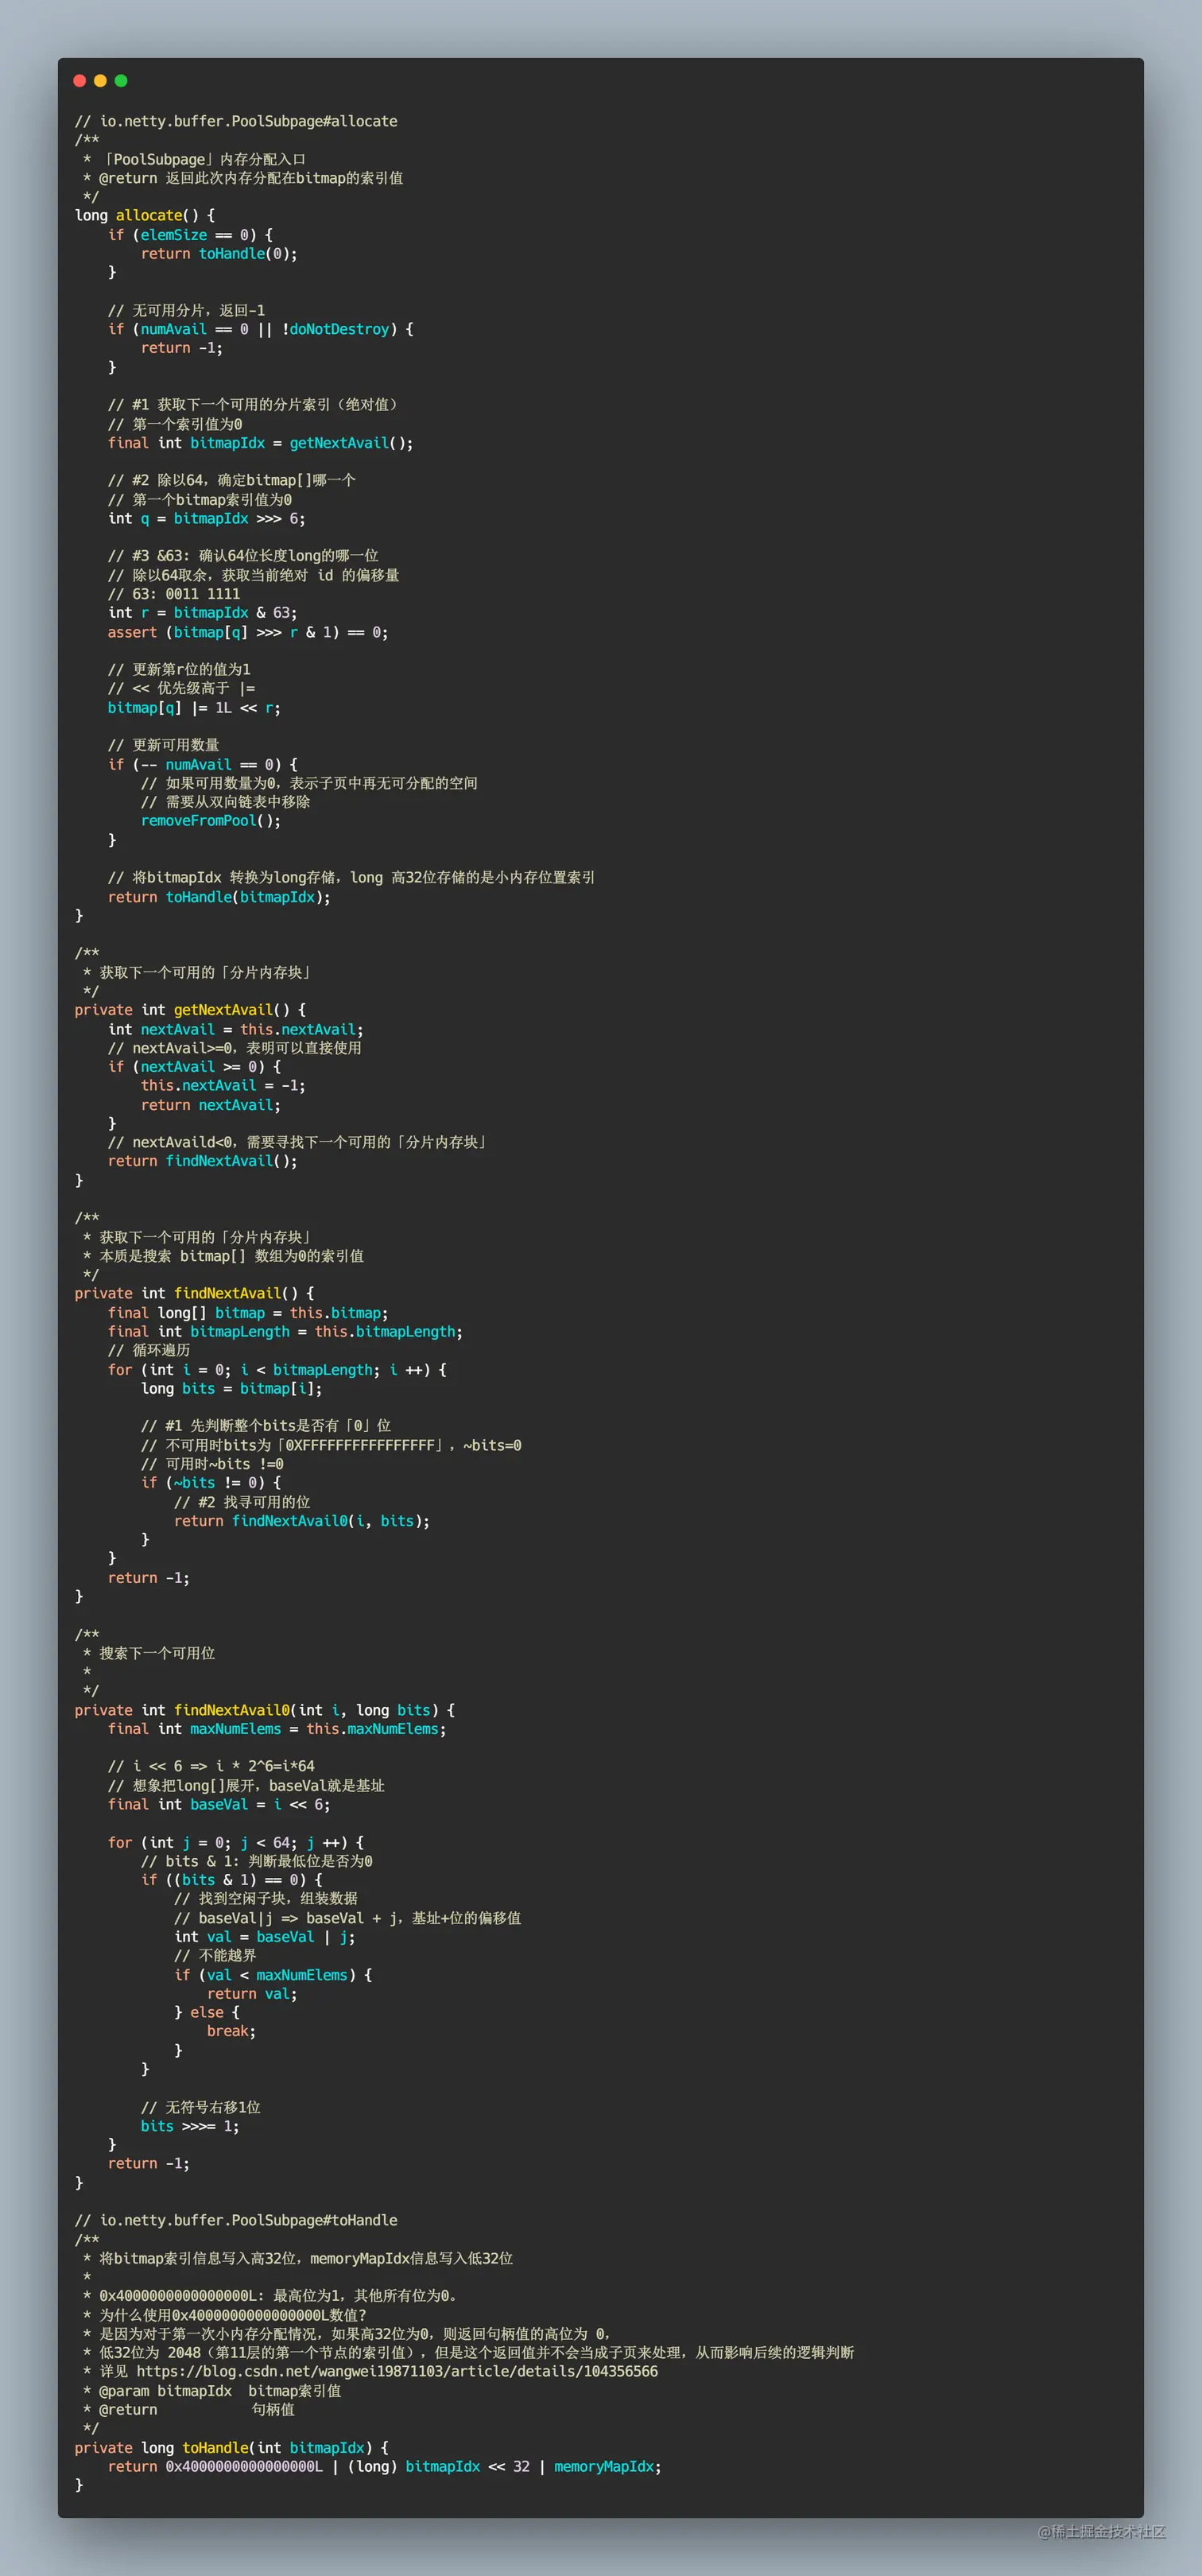Click 'for (int i = 0; i < bitmapLength' line

[x=277, y=1369]
